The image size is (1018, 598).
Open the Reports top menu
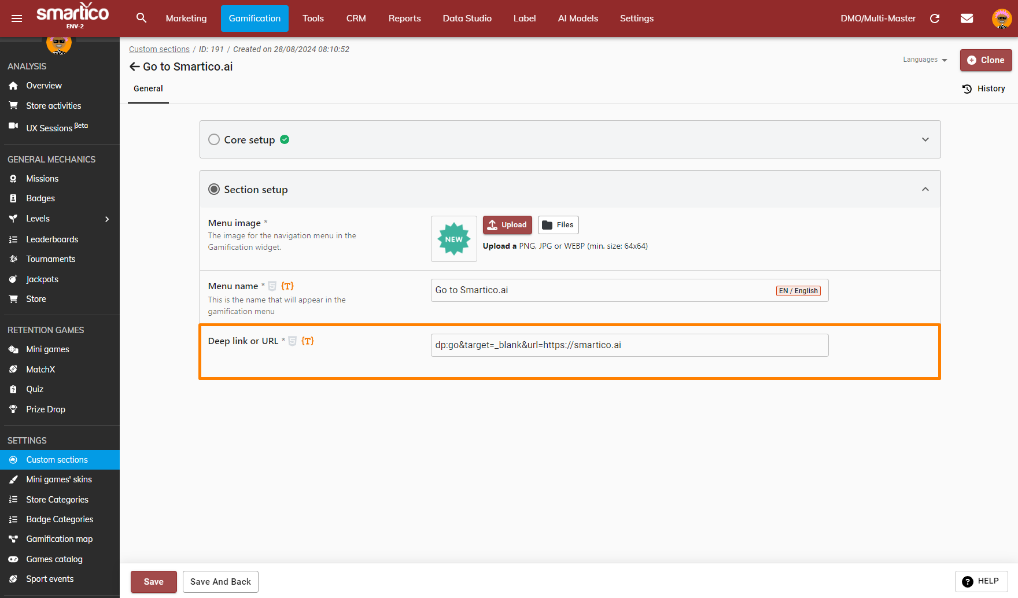404,19
